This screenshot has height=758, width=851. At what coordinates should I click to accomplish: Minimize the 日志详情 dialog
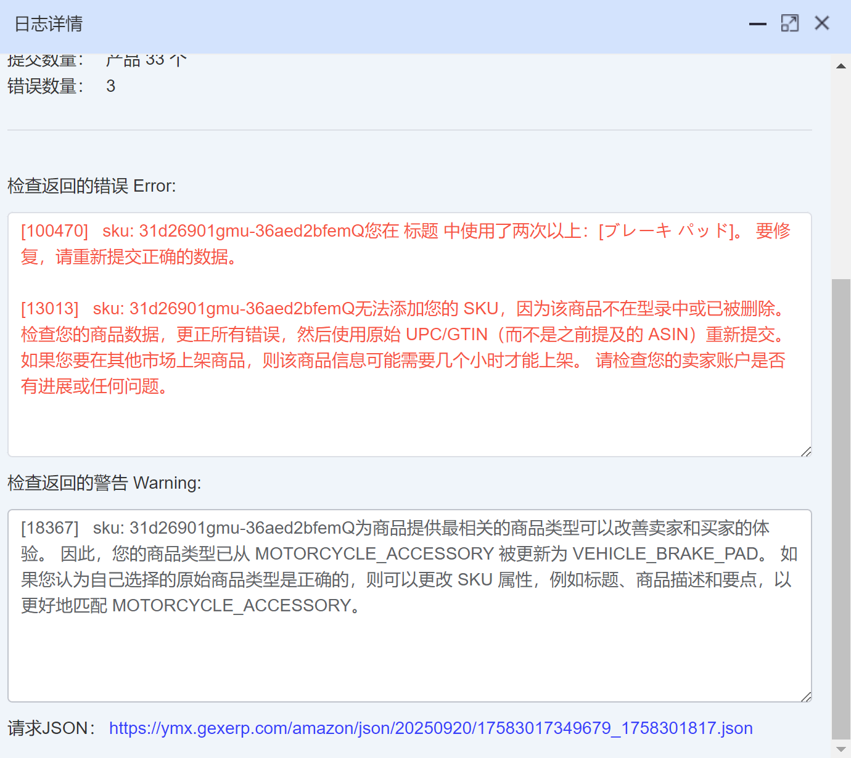(757, 24)
